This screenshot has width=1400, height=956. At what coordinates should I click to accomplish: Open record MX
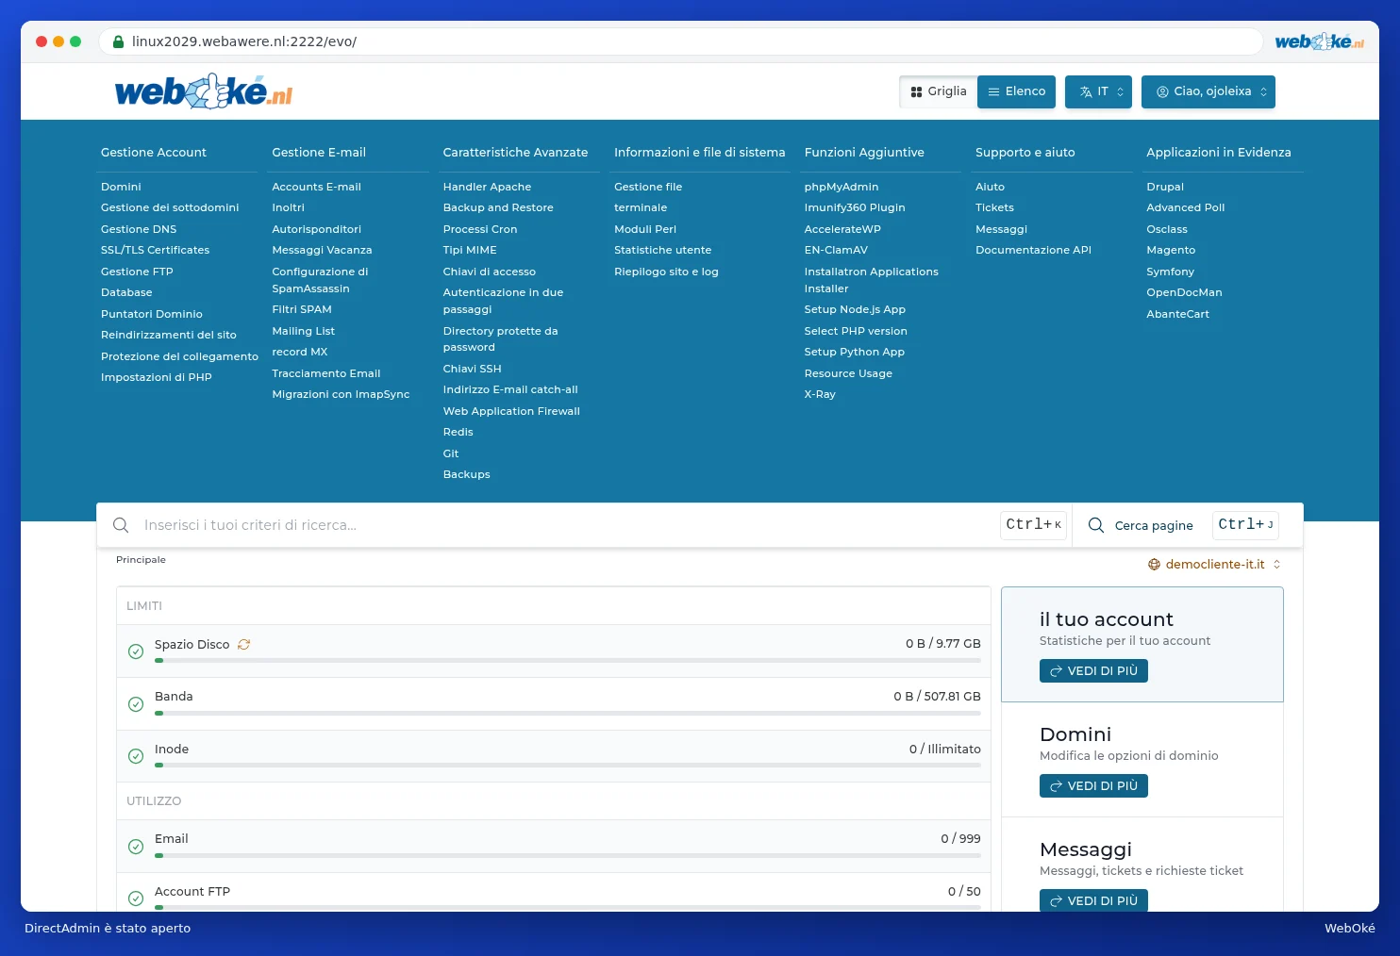pos(300,353)
